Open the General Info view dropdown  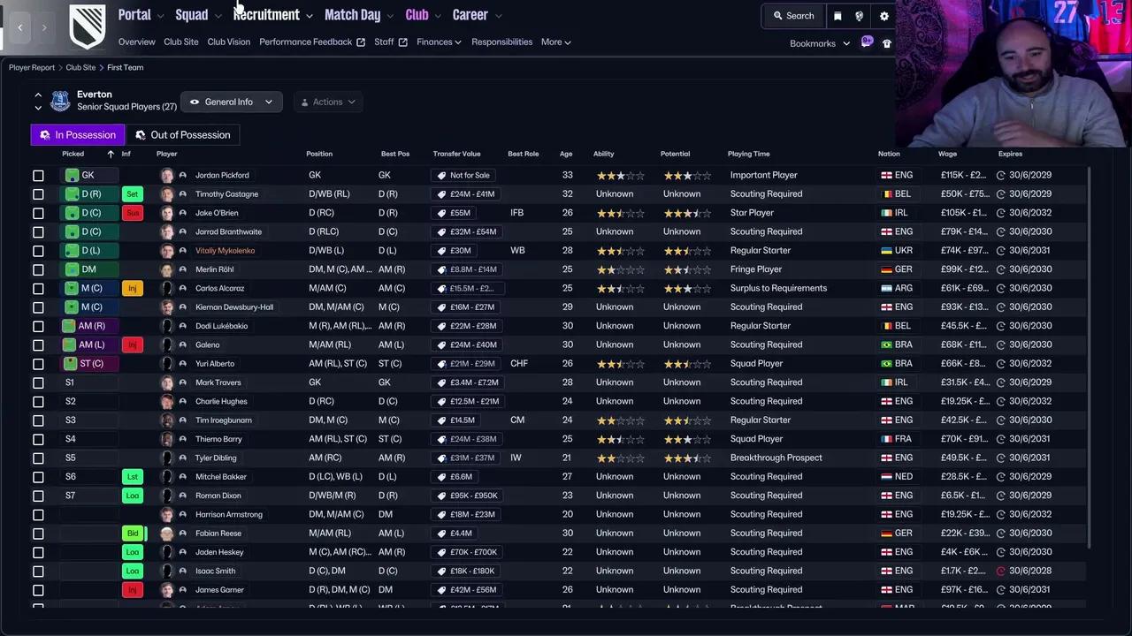[232, 102]
